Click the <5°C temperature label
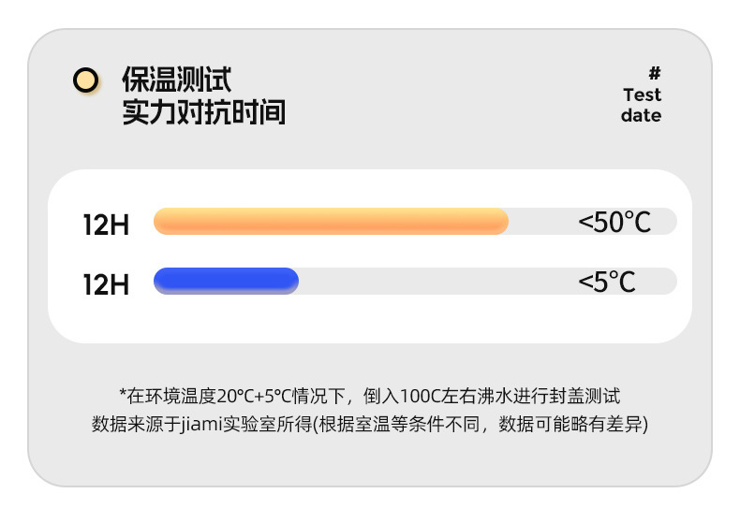Viewport: 740px width, 508px height. pyautogui.click(x=606, y=281)
